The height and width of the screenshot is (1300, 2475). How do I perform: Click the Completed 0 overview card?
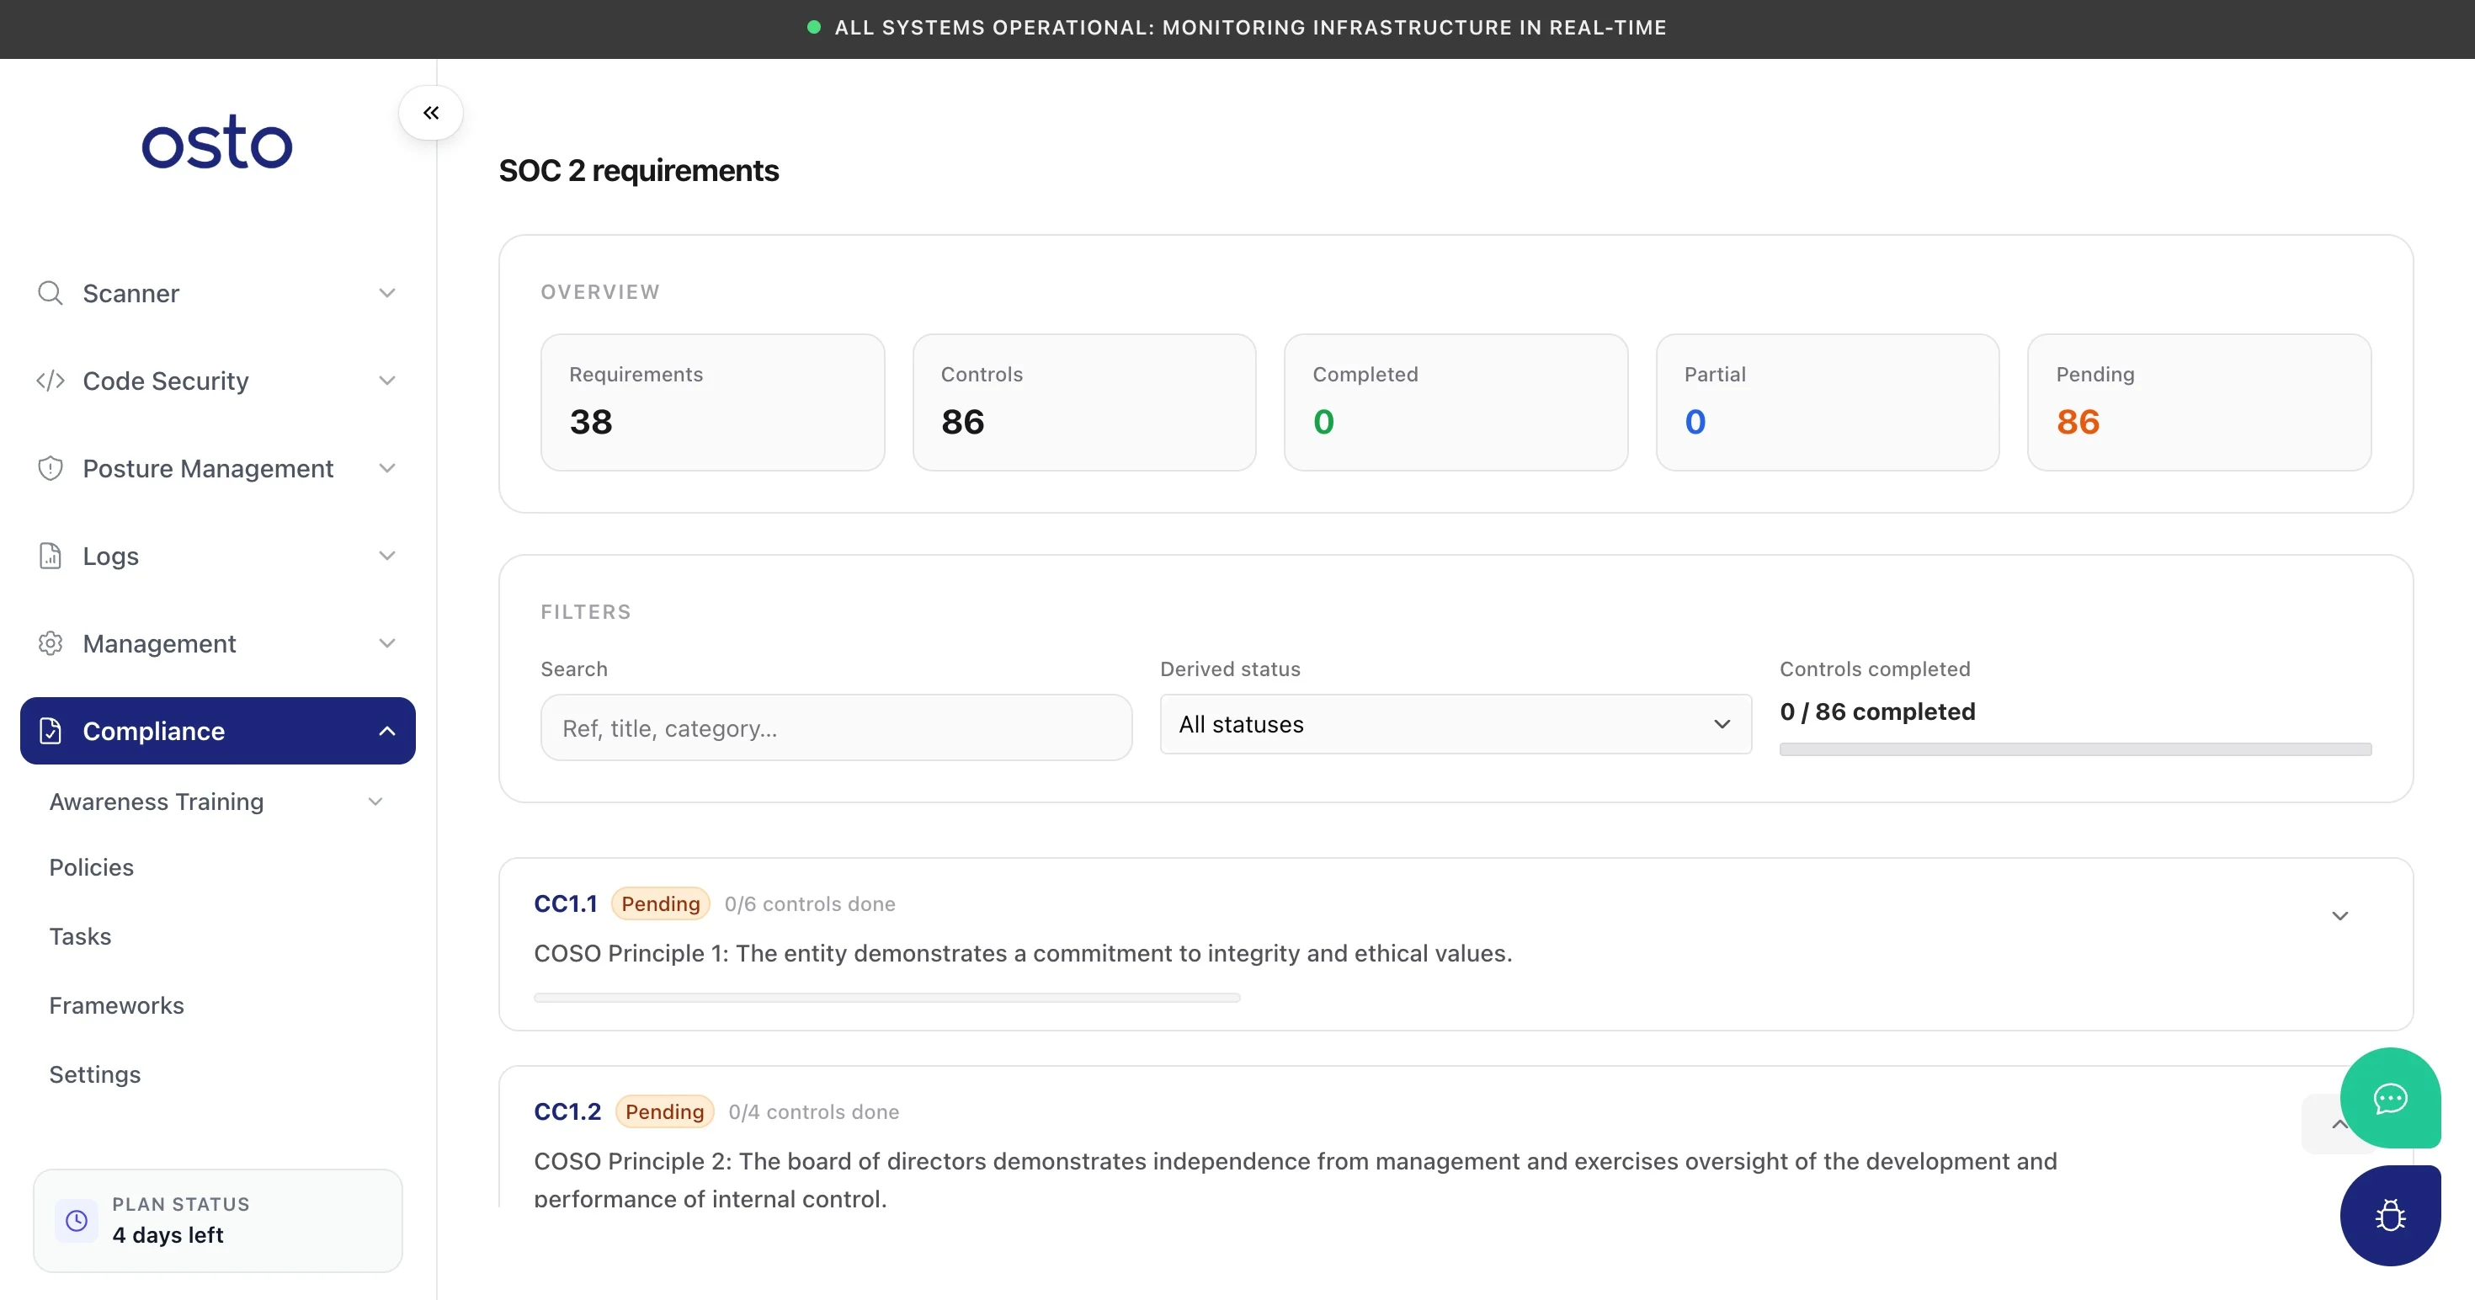1456,402
